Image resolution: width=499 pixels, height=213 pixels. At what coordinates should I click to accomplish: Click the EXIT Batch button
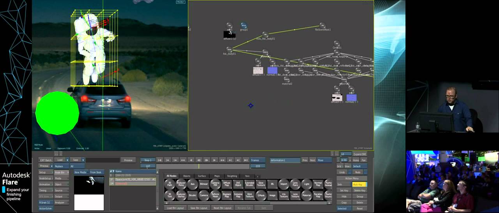[x=45, y=160]
